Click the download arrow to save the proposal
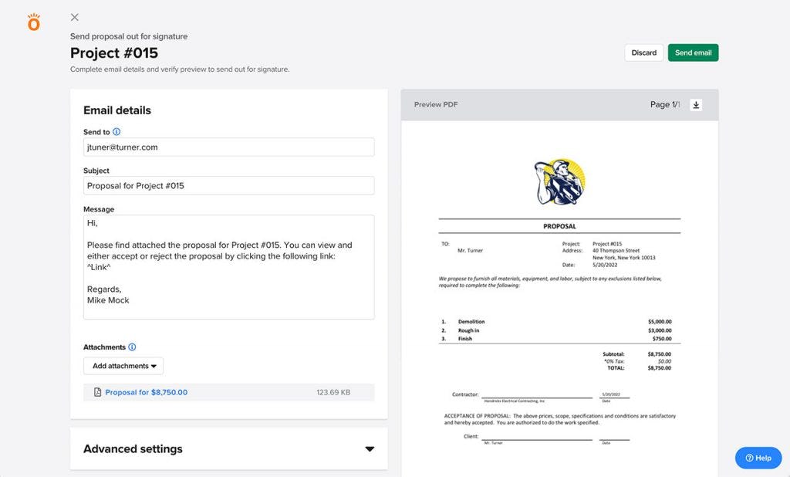This screenshot has width=790, height=477. coord(696,105)
